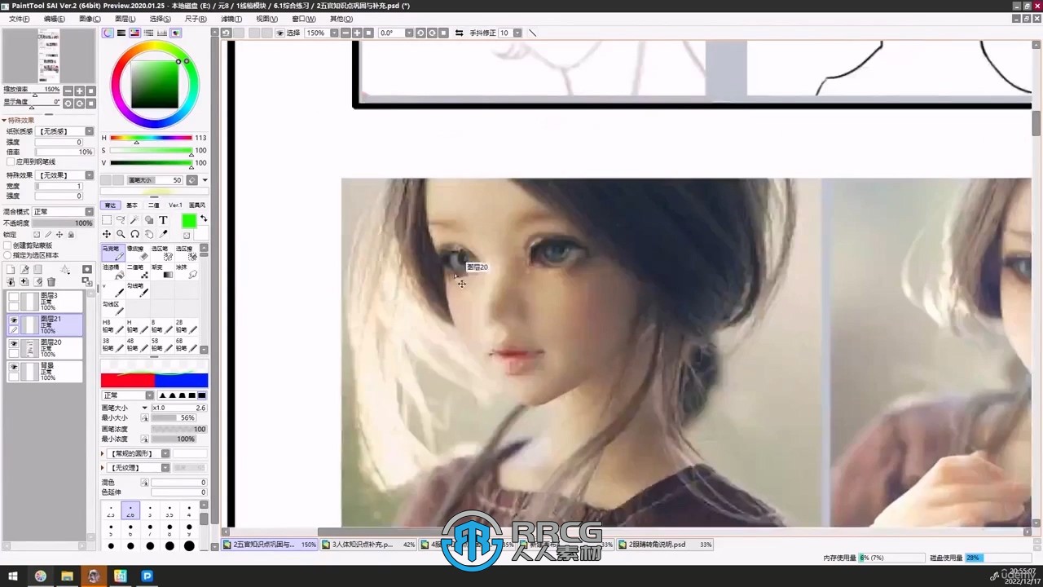
Task: Pick the 2.6 brush size preset
Action: (x=130, y=511)
